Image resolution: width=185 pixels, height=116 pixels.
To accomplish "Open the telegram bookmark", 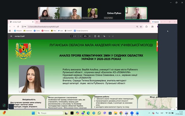I will (18, 30).
